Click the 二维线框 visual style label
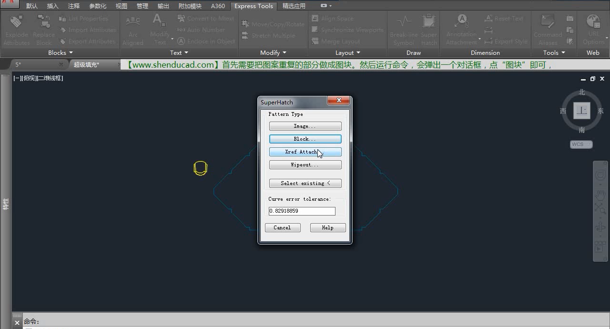This screenshot has width=610, height=329. (50, 78)
